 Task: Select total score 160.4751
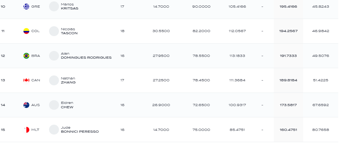pos(288,130)
